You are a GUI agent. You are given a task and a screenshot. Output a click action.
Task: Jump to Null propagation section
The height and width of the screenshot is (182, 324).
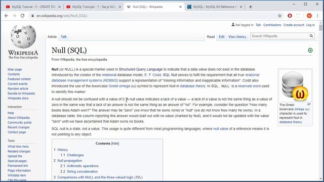click(x=70, y=161)
